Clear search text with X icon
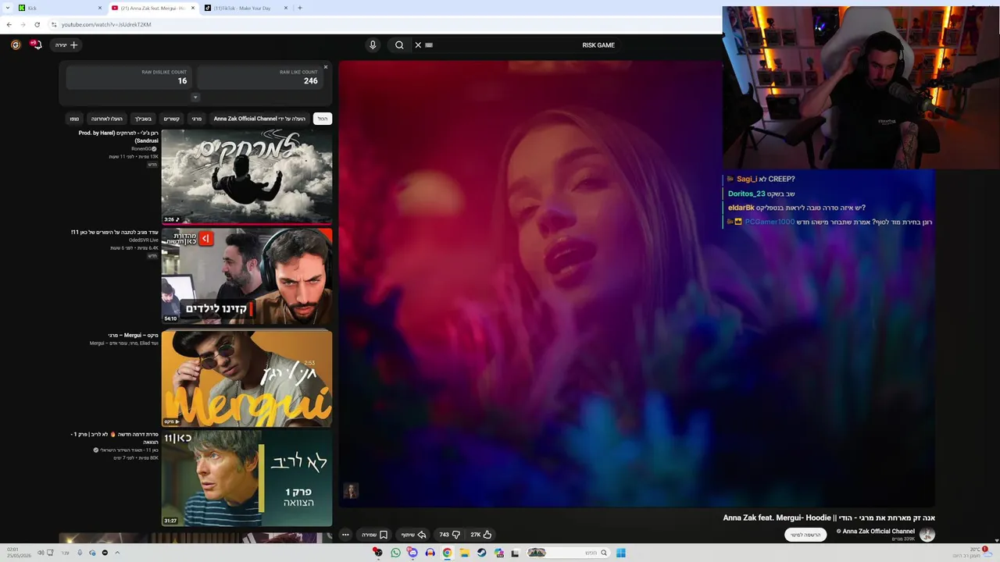This screenshot has width=1000, height=562. 418,45
